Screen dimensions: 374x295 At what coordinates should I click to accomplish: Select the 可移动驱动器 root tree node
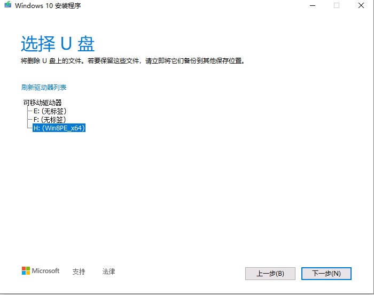tap(42, 103)
